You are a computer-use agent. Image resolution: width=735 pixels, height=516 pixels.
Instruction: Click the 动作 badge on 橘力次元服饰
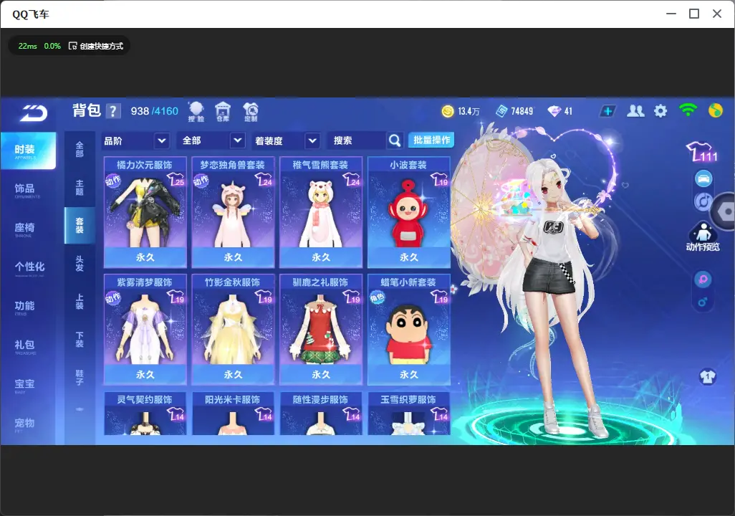click(113, 181)
